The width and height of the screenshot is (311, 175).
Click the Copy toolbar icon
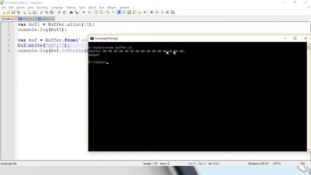[x=47, y=12]
